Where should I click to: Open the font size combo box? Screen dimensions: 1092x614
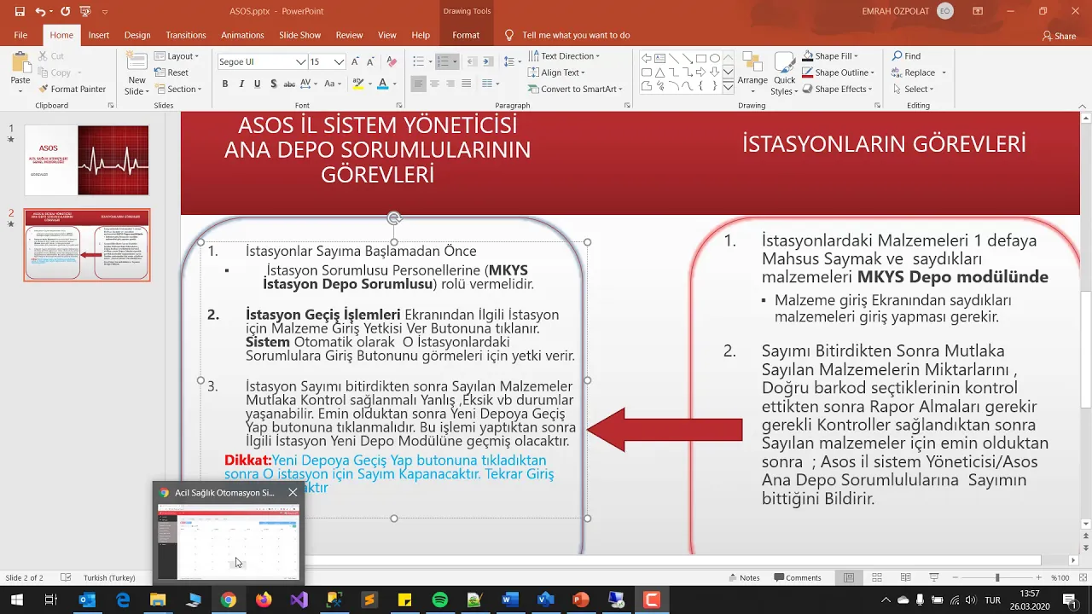pos(327,61)
